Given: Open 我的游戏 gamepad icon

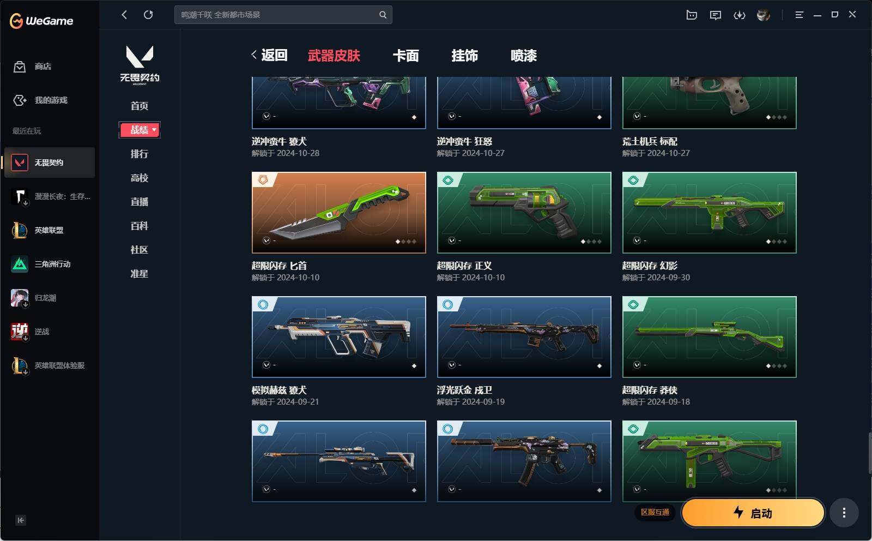Looking at the screenshot, I should [20, 100].
